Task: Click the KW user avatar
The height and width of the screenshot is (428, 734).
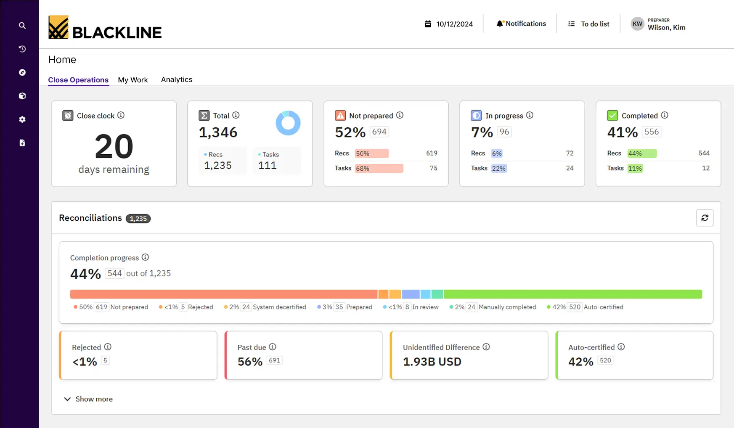Action: 638,24
